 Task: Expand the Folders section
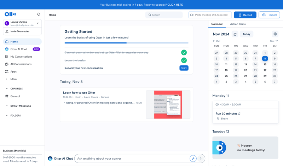[7, 115]
